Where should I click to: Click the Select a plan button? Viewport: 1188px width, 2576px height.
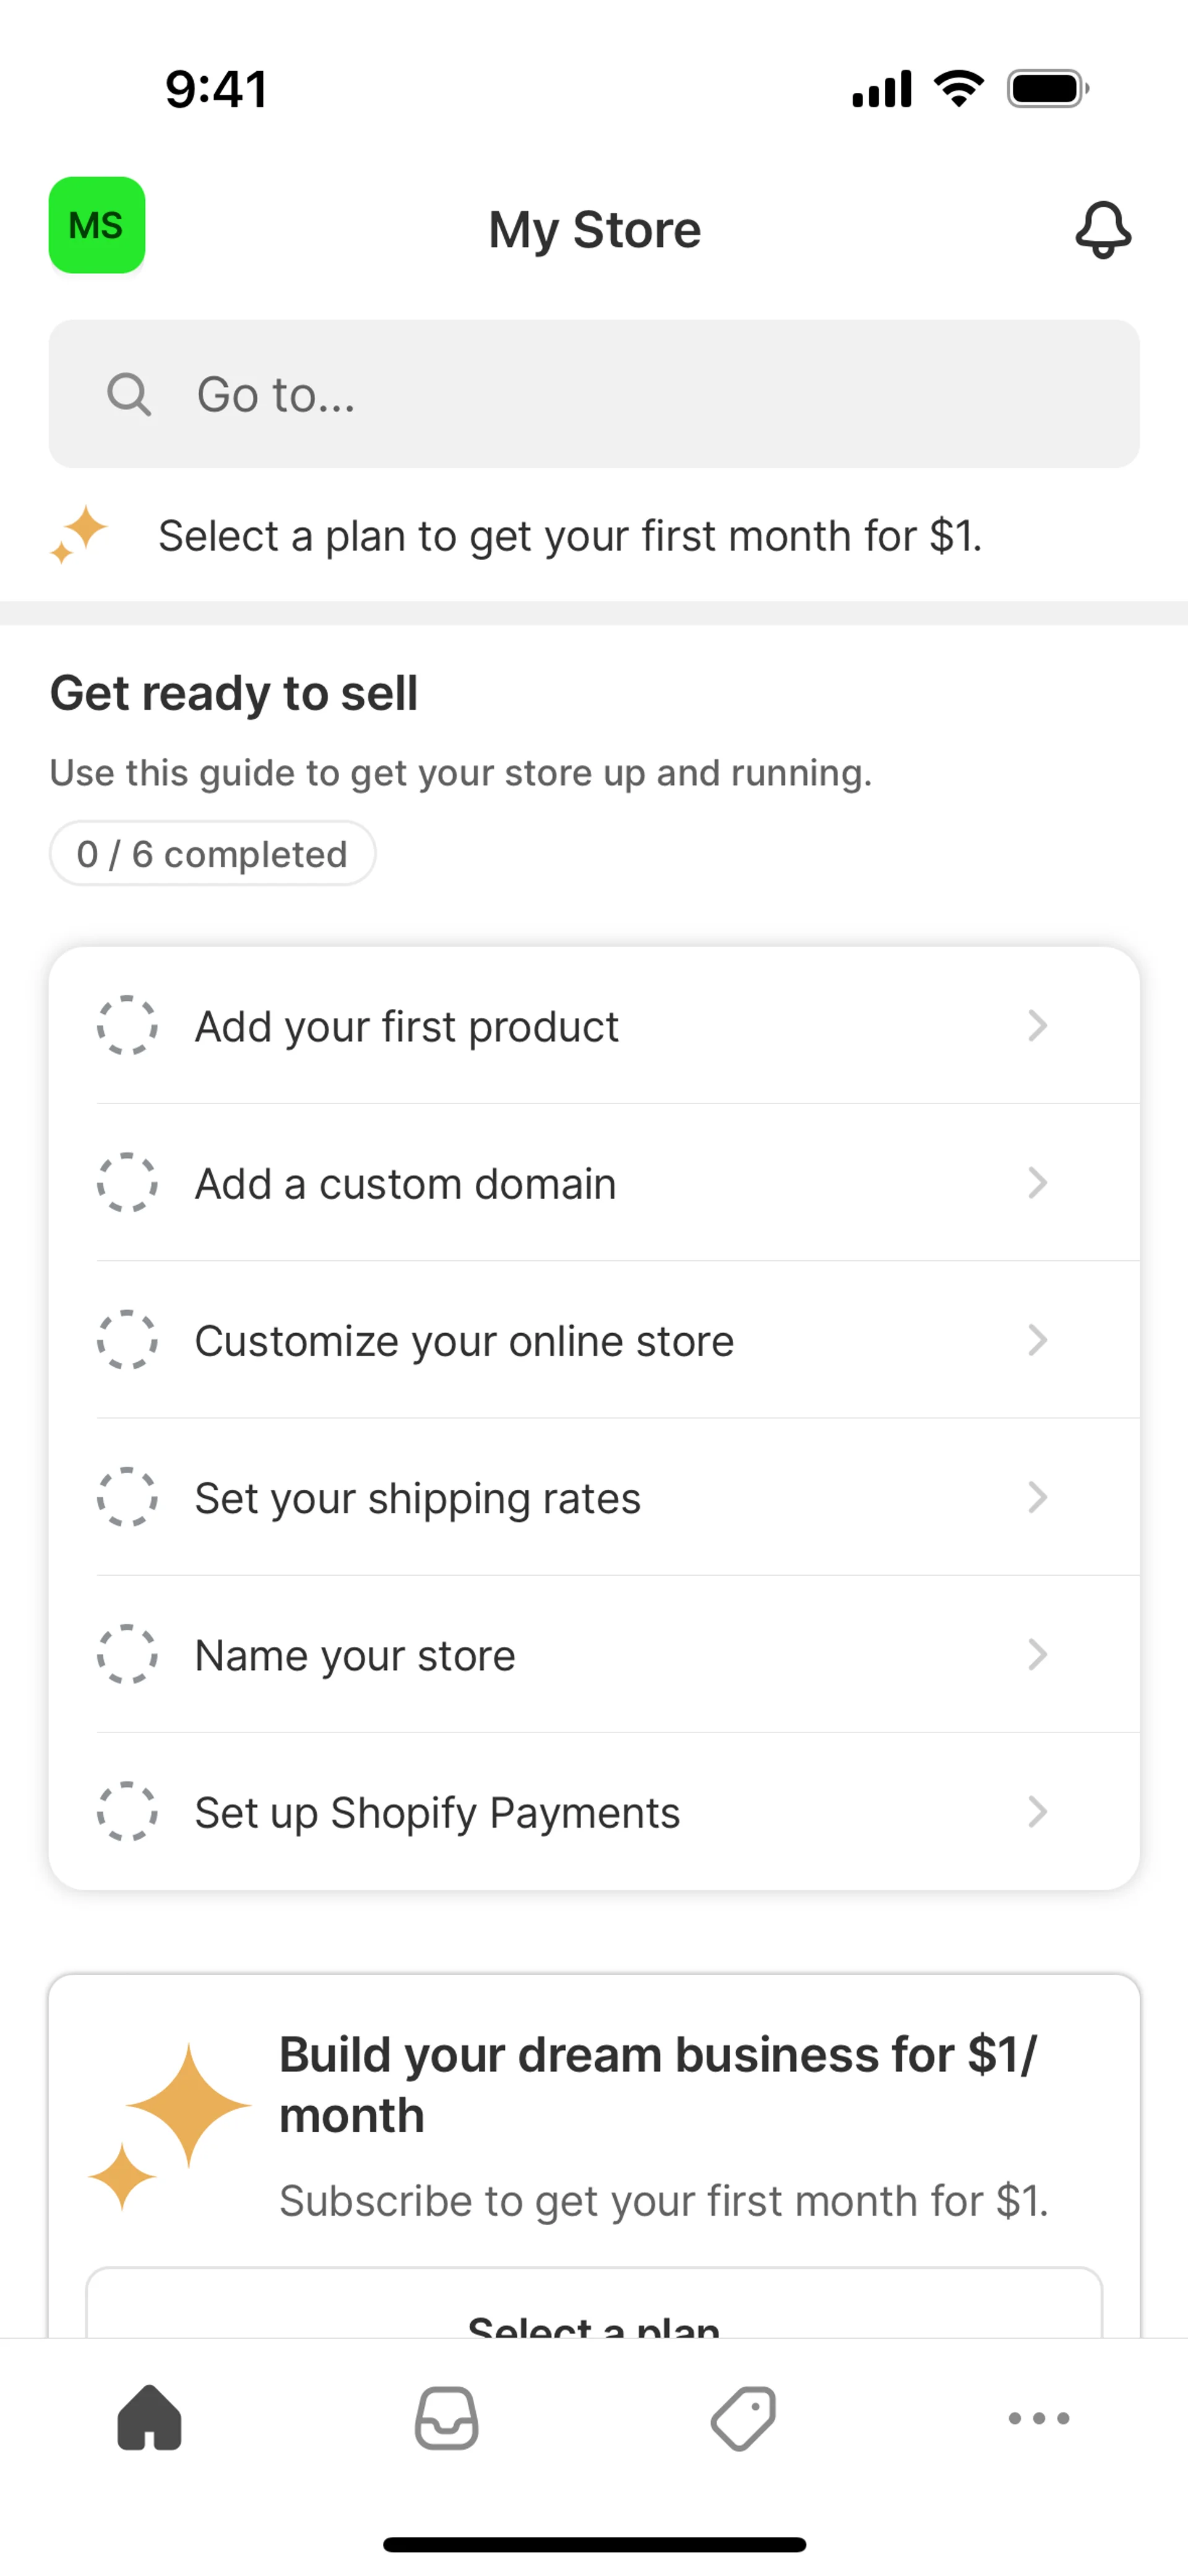[594, 2310]
